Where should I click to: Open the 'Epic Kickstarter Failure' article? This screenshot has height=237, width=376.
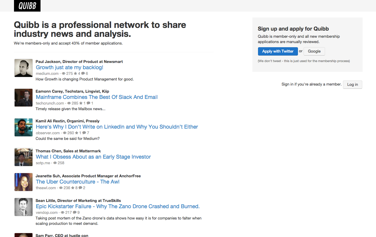tap(118, 206)
